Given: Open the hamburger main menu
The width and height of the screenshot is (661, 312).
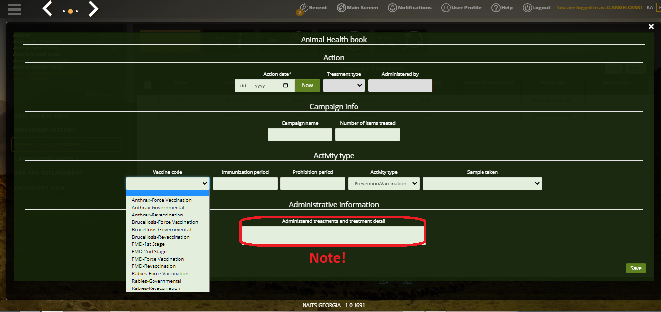Looking at the screenshot, I should (x=14, y=9).
